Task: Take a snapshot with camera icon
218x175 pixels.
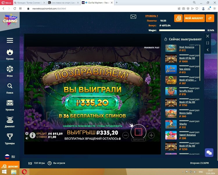Action: [183, 8]
